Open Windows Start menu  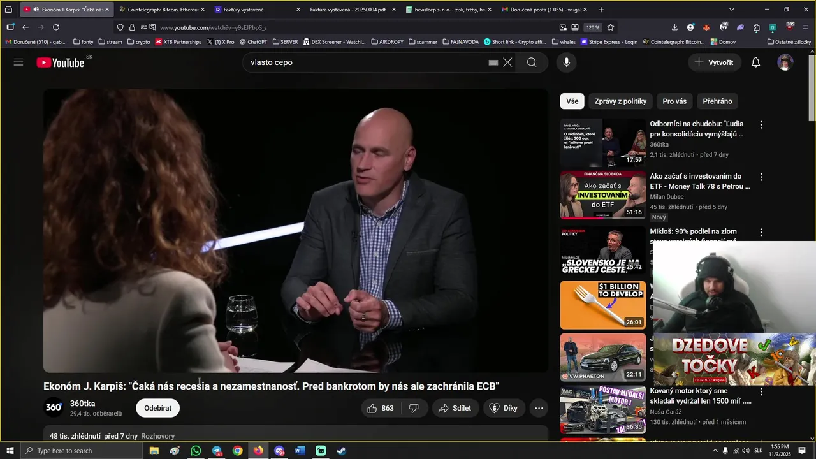pos(10,451)
